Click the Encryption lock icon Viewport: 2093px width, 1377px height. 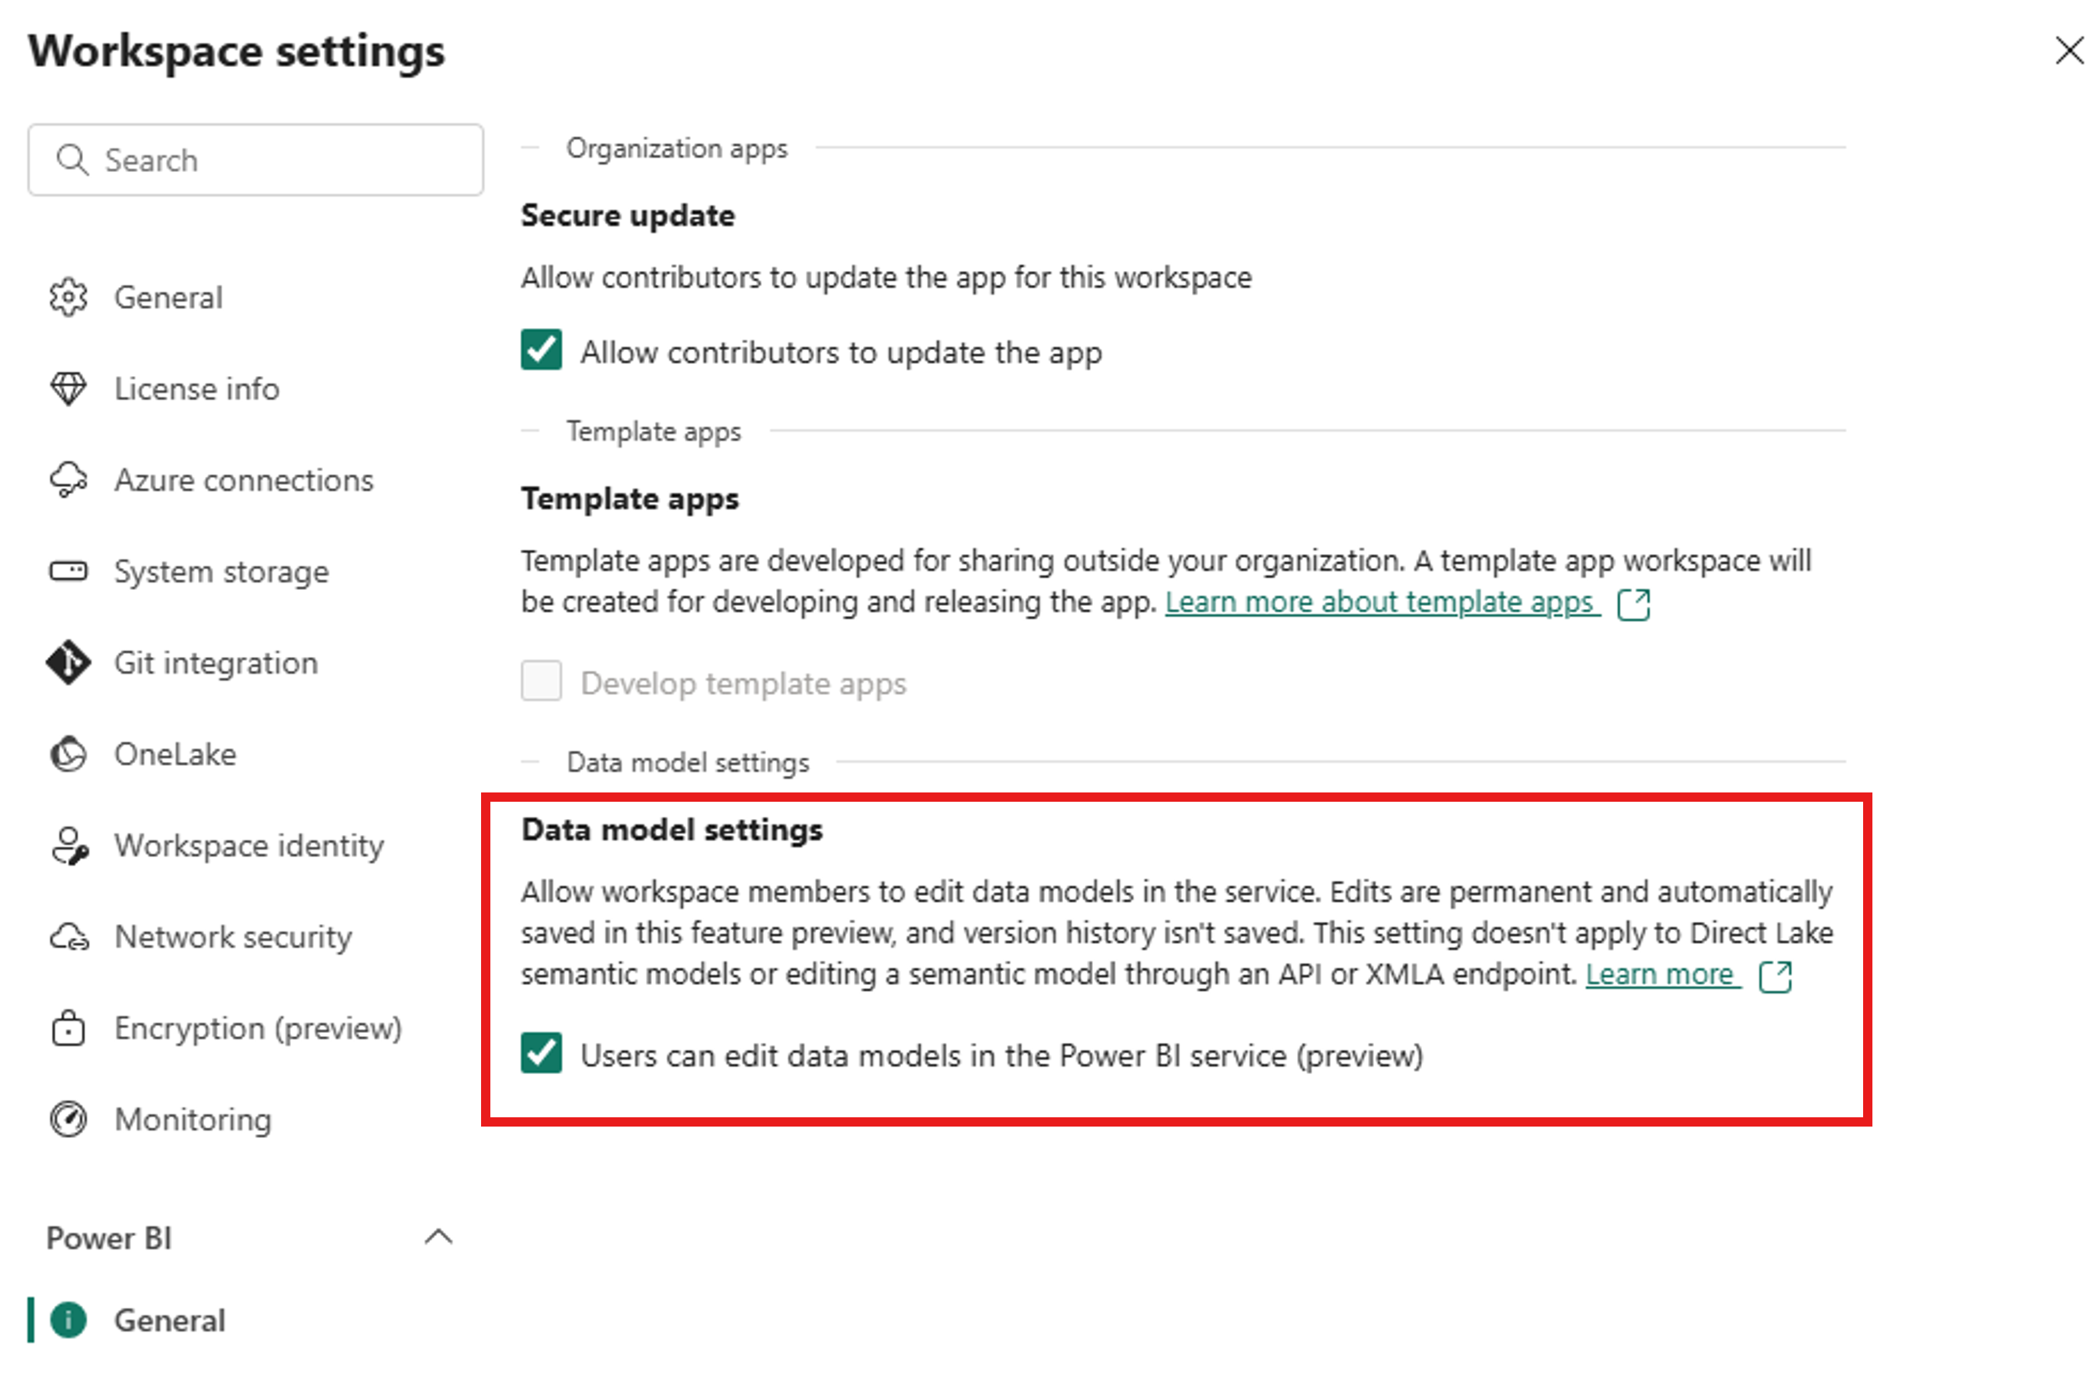tap(68, 1028)
